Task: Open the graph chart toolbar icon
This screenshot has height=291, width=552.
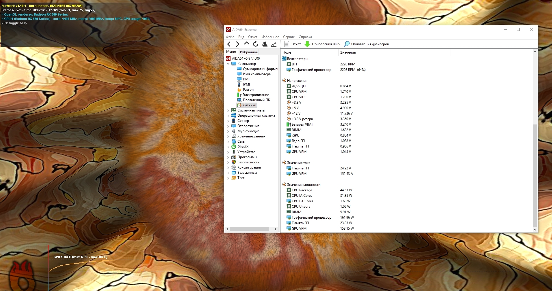Action: [x=274, y=44]
